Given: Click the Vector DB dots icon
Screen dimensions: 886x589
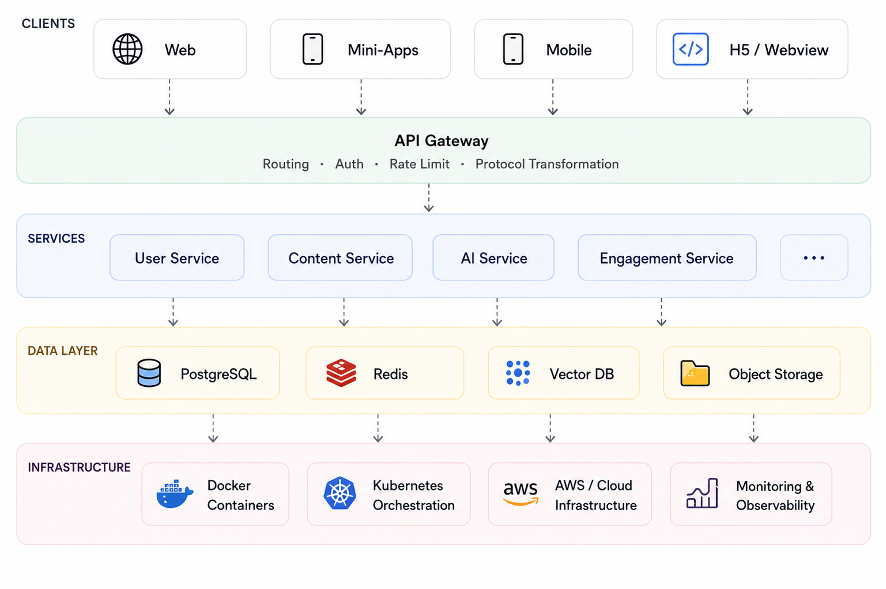Looking at the screenshot, I should pos(518,373).
